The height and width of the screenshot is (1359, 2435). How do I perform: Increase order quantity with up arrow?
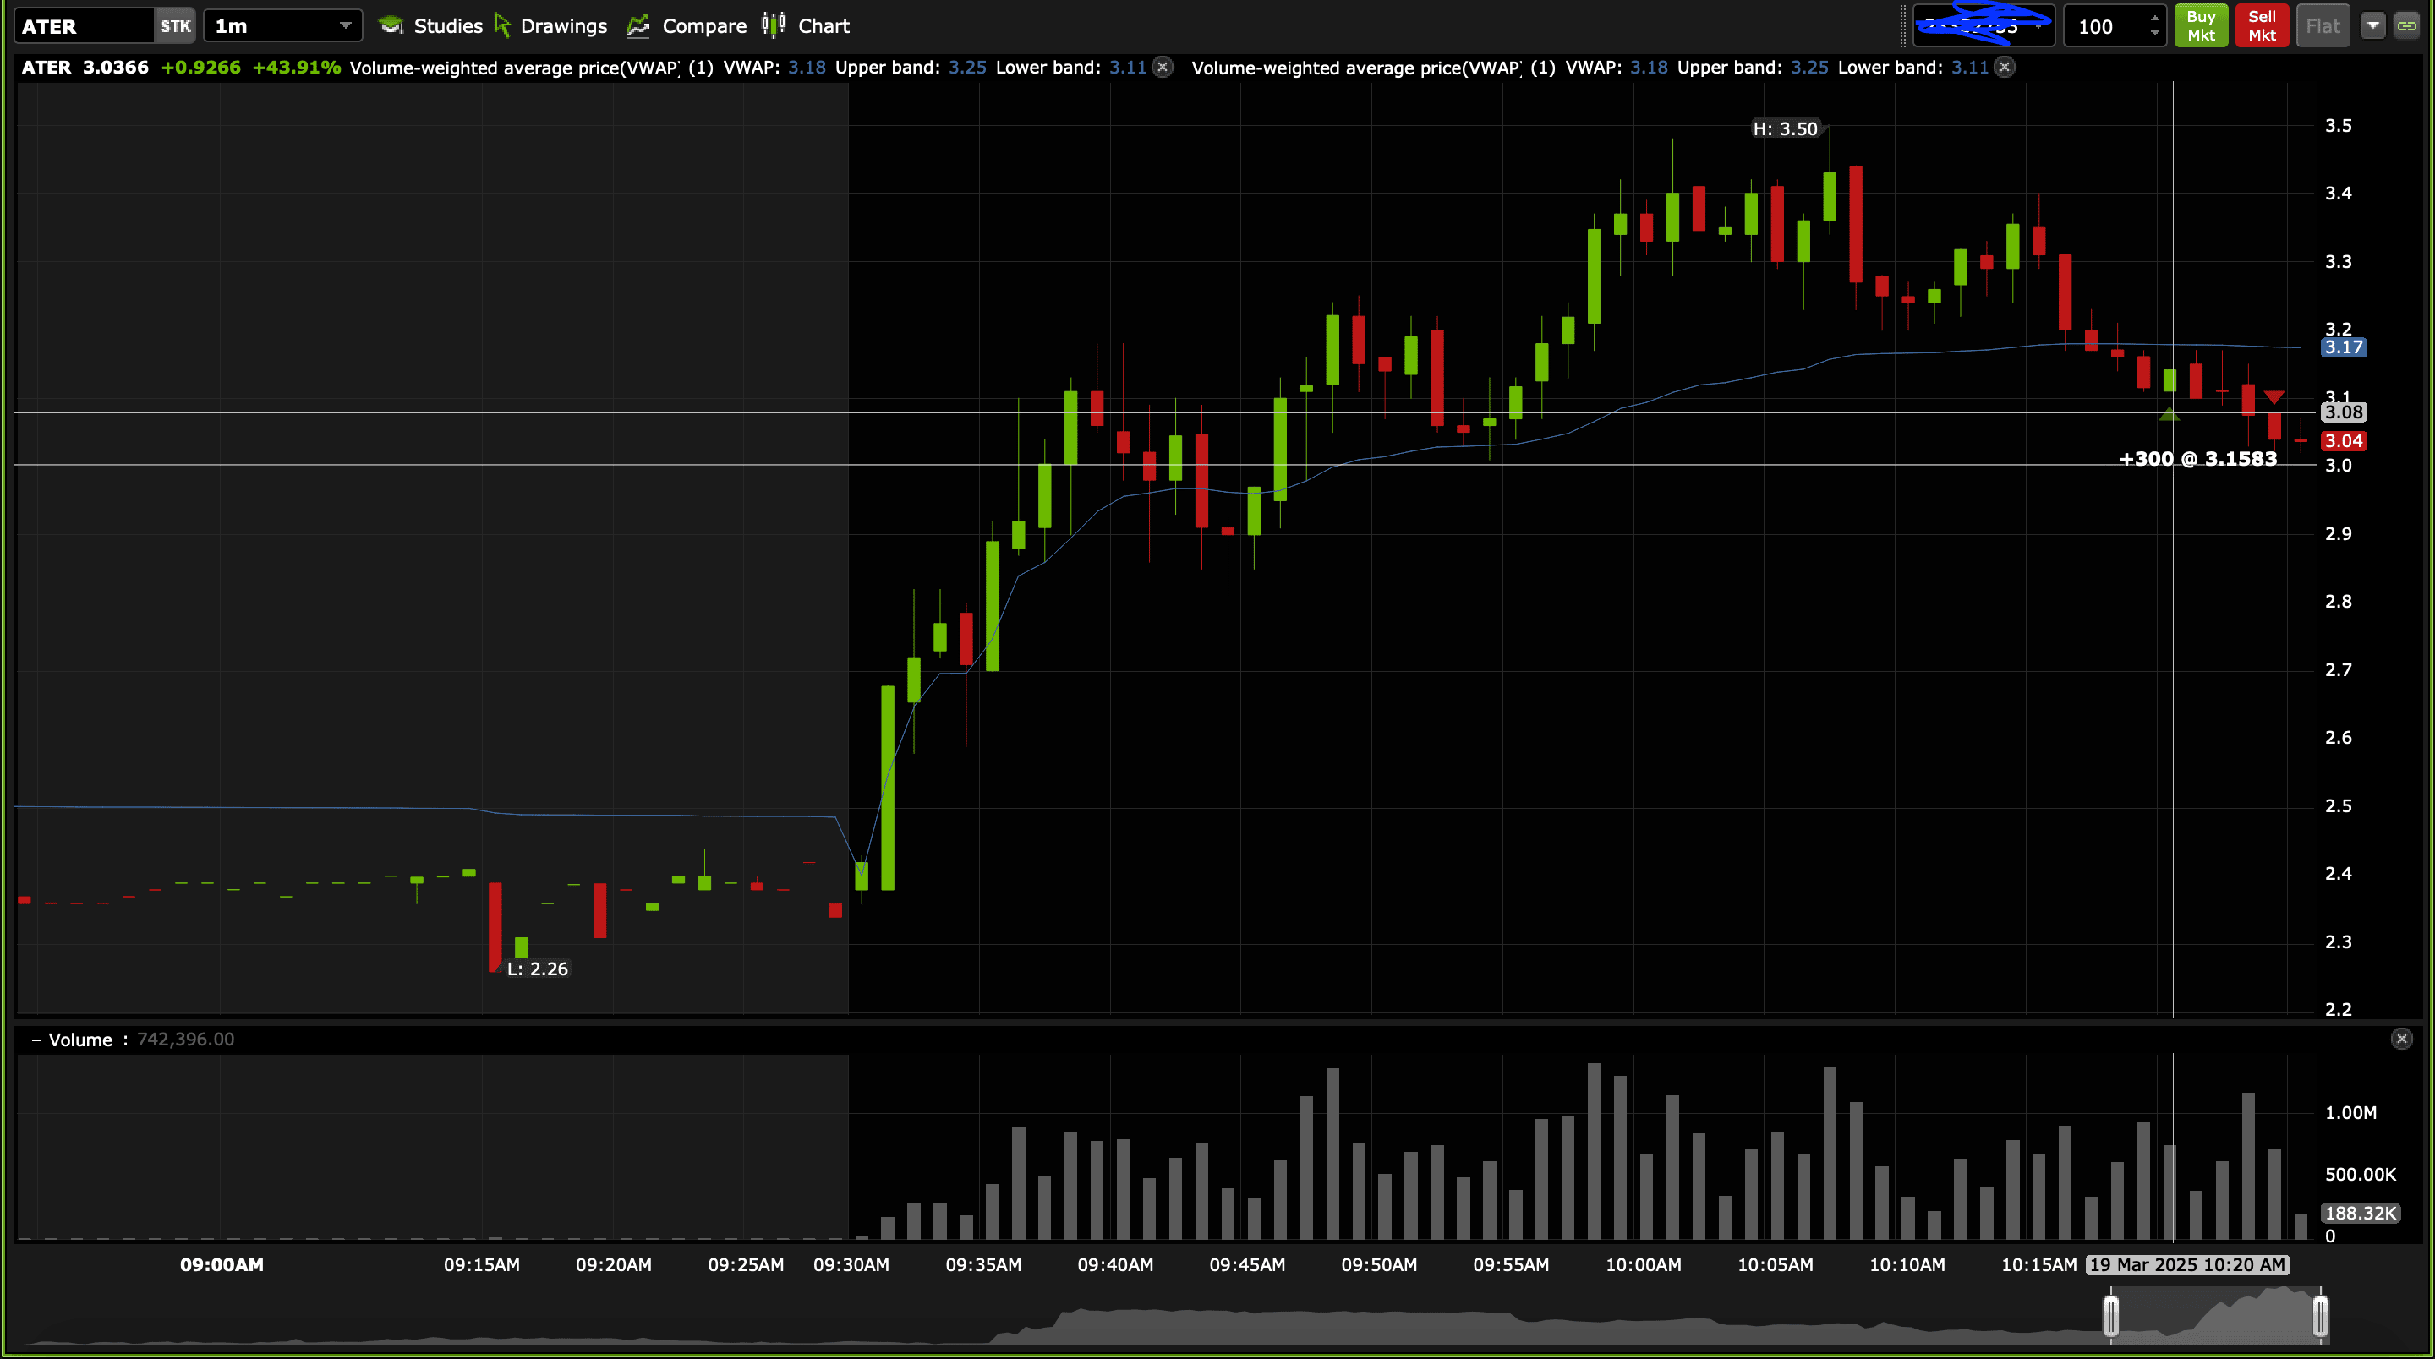pos(2154,18)
